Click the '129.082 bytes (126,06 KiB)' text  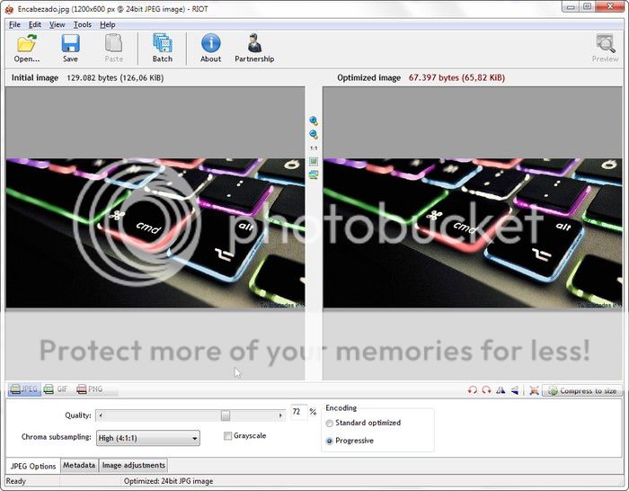(115, 78)
